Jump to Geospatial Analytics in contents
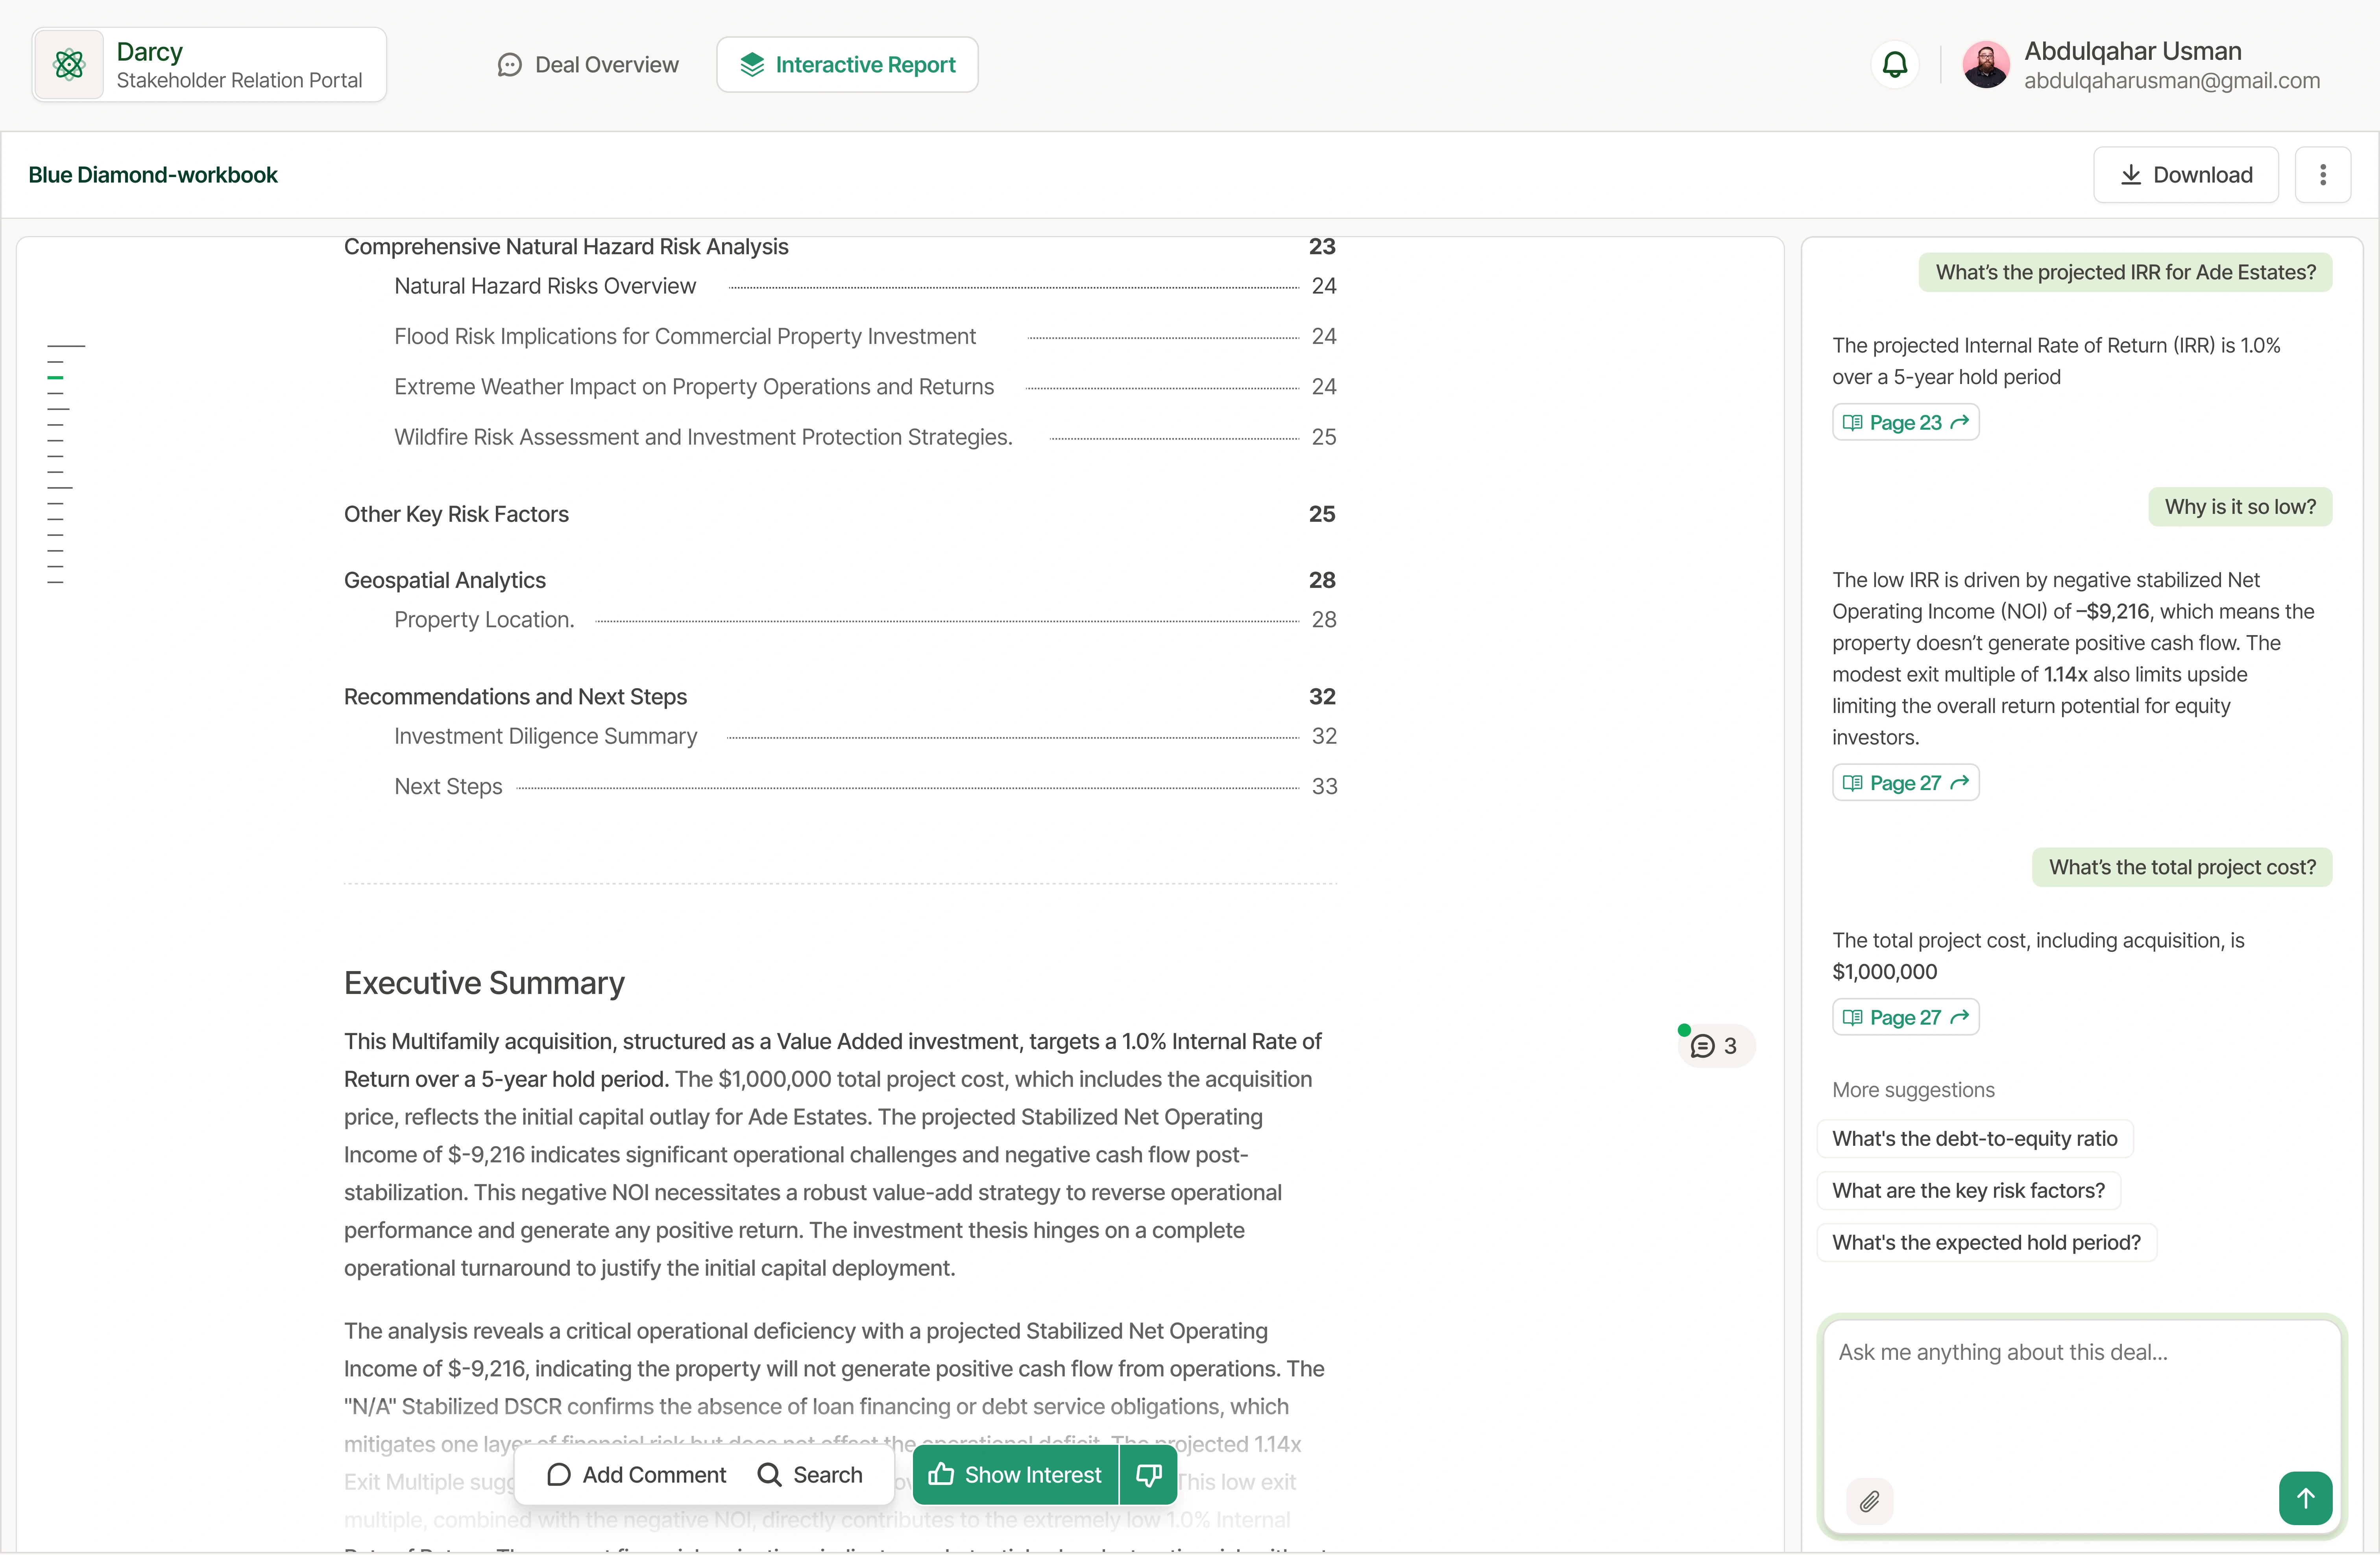Image resolution: width=2380 pixels, height=1555 pixels. click(445, 580)
